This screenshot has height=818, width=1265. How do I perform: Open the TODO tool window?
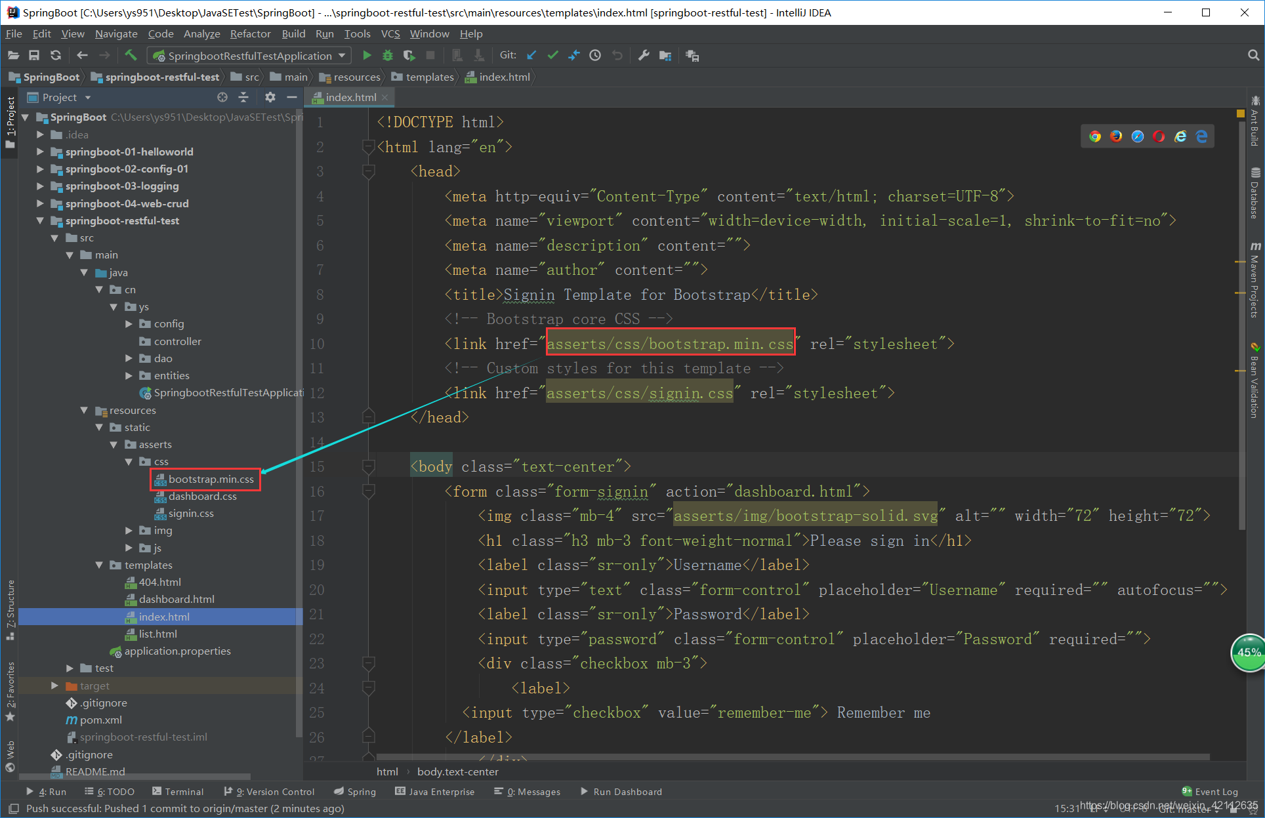[110, 792]
